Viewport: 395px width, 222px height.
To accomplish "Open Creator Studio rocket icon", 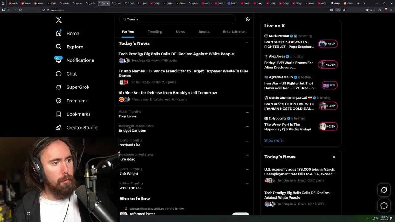I will [59, 128].
